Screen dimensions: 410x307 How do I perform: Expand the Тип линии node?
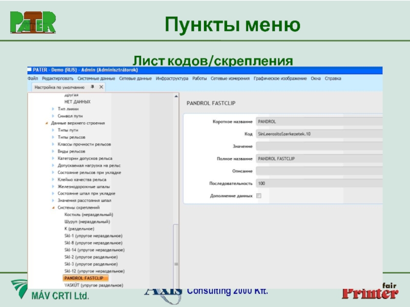point(53,109)
